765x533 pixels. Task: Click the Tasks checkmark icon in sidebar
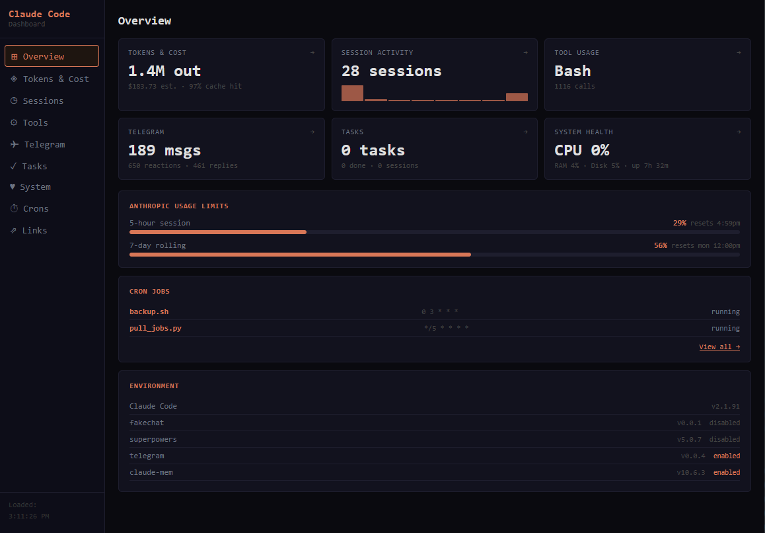14,166
